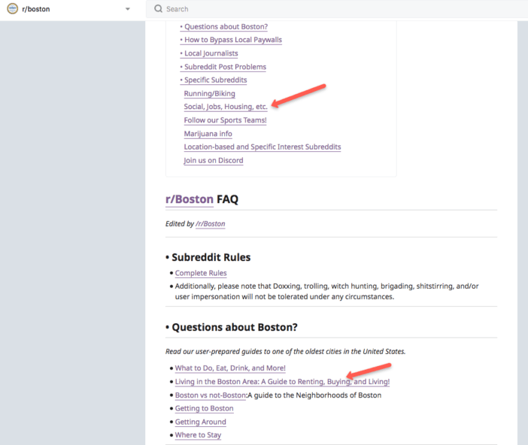
Task: Click the 'FAQ' word in page heading
Action: [x=227, y=199]
